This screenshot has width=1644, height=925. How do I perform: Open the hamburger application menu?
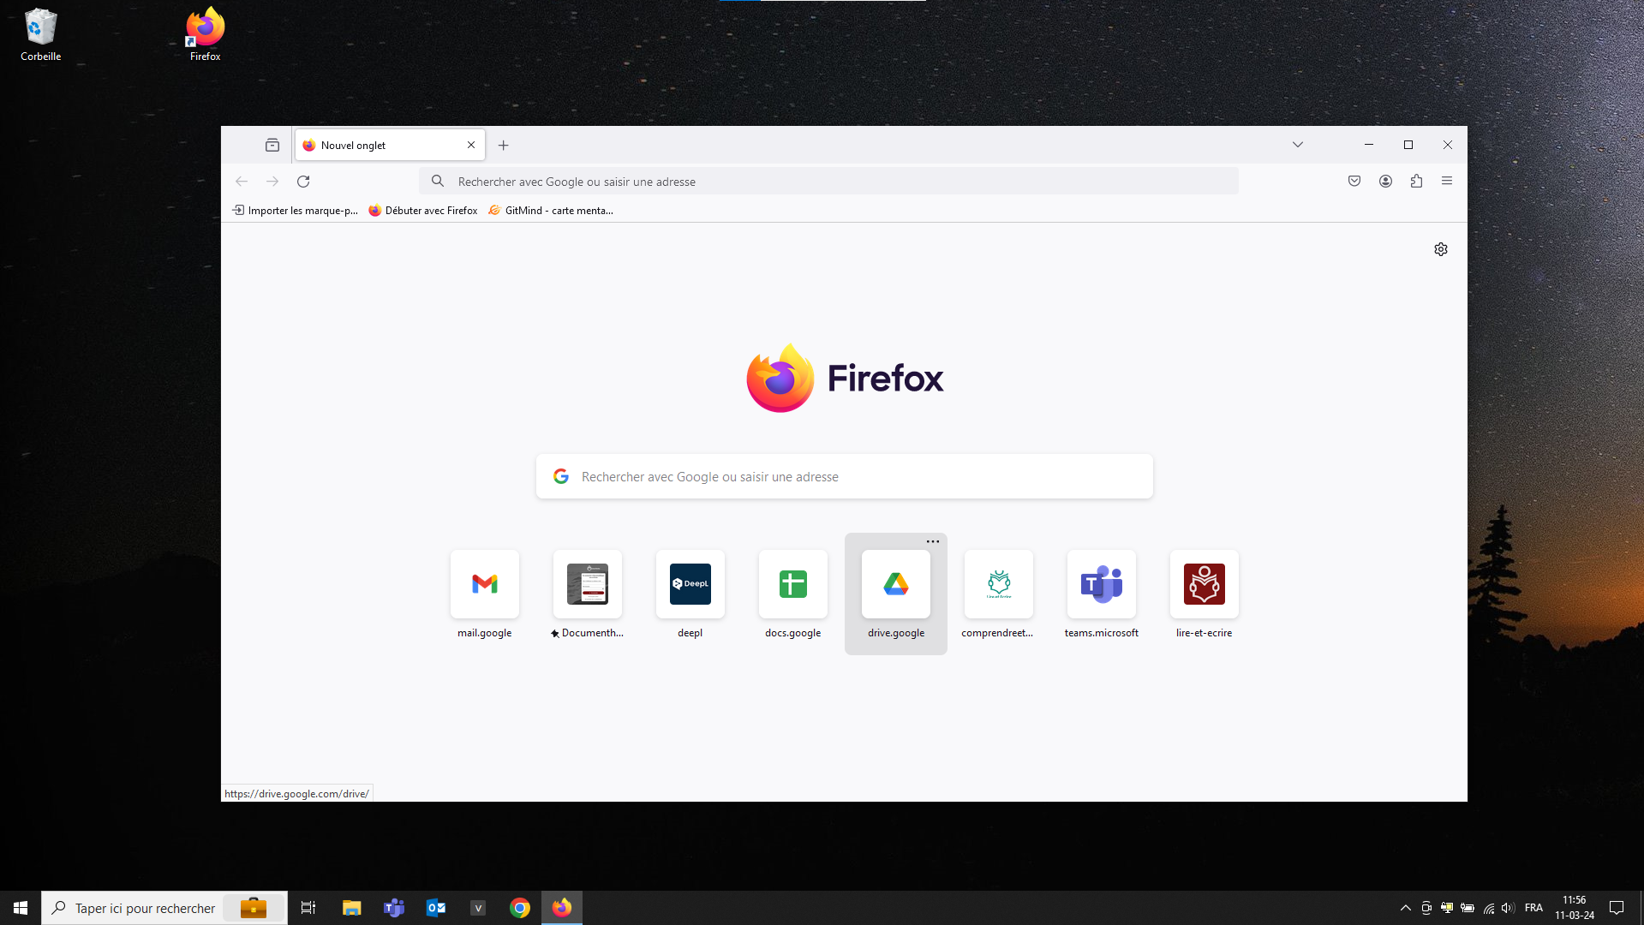[x=1447, y=181]
